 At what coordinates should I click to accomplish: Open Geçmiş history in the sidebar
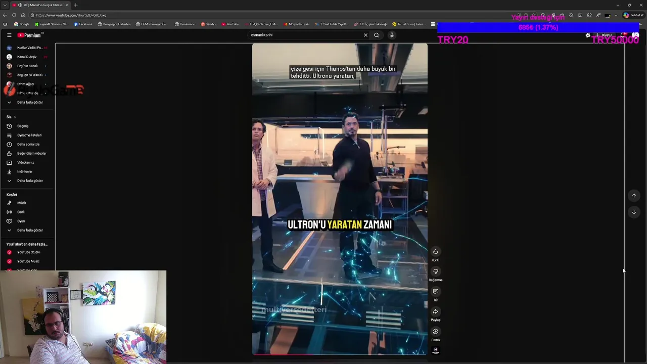pos(27,126)
